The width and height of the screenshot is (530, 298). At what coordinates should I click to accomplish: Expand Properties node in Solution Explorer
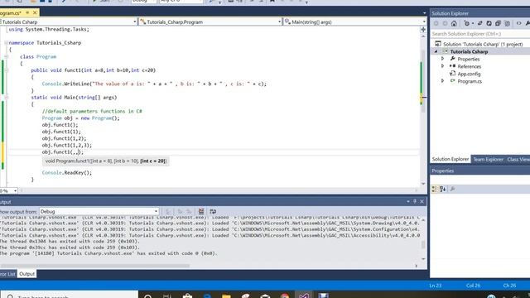(x=442, y=59)
